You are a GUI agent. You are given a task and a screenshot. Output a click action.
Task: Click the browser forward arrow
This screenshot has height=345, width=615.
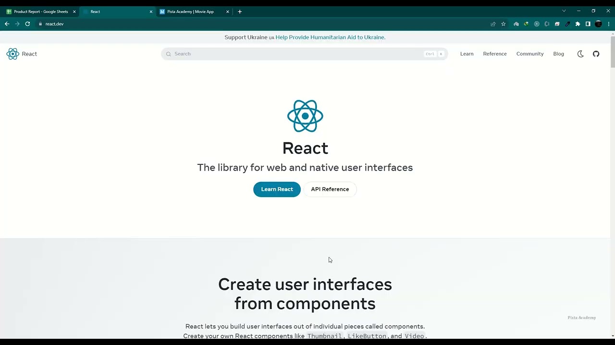17,24
